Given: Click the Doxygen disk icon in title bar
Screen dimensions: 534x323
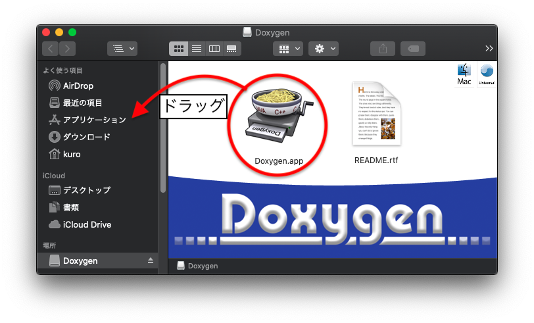Looking at the screenshot, I should click(x=247, y=32).
